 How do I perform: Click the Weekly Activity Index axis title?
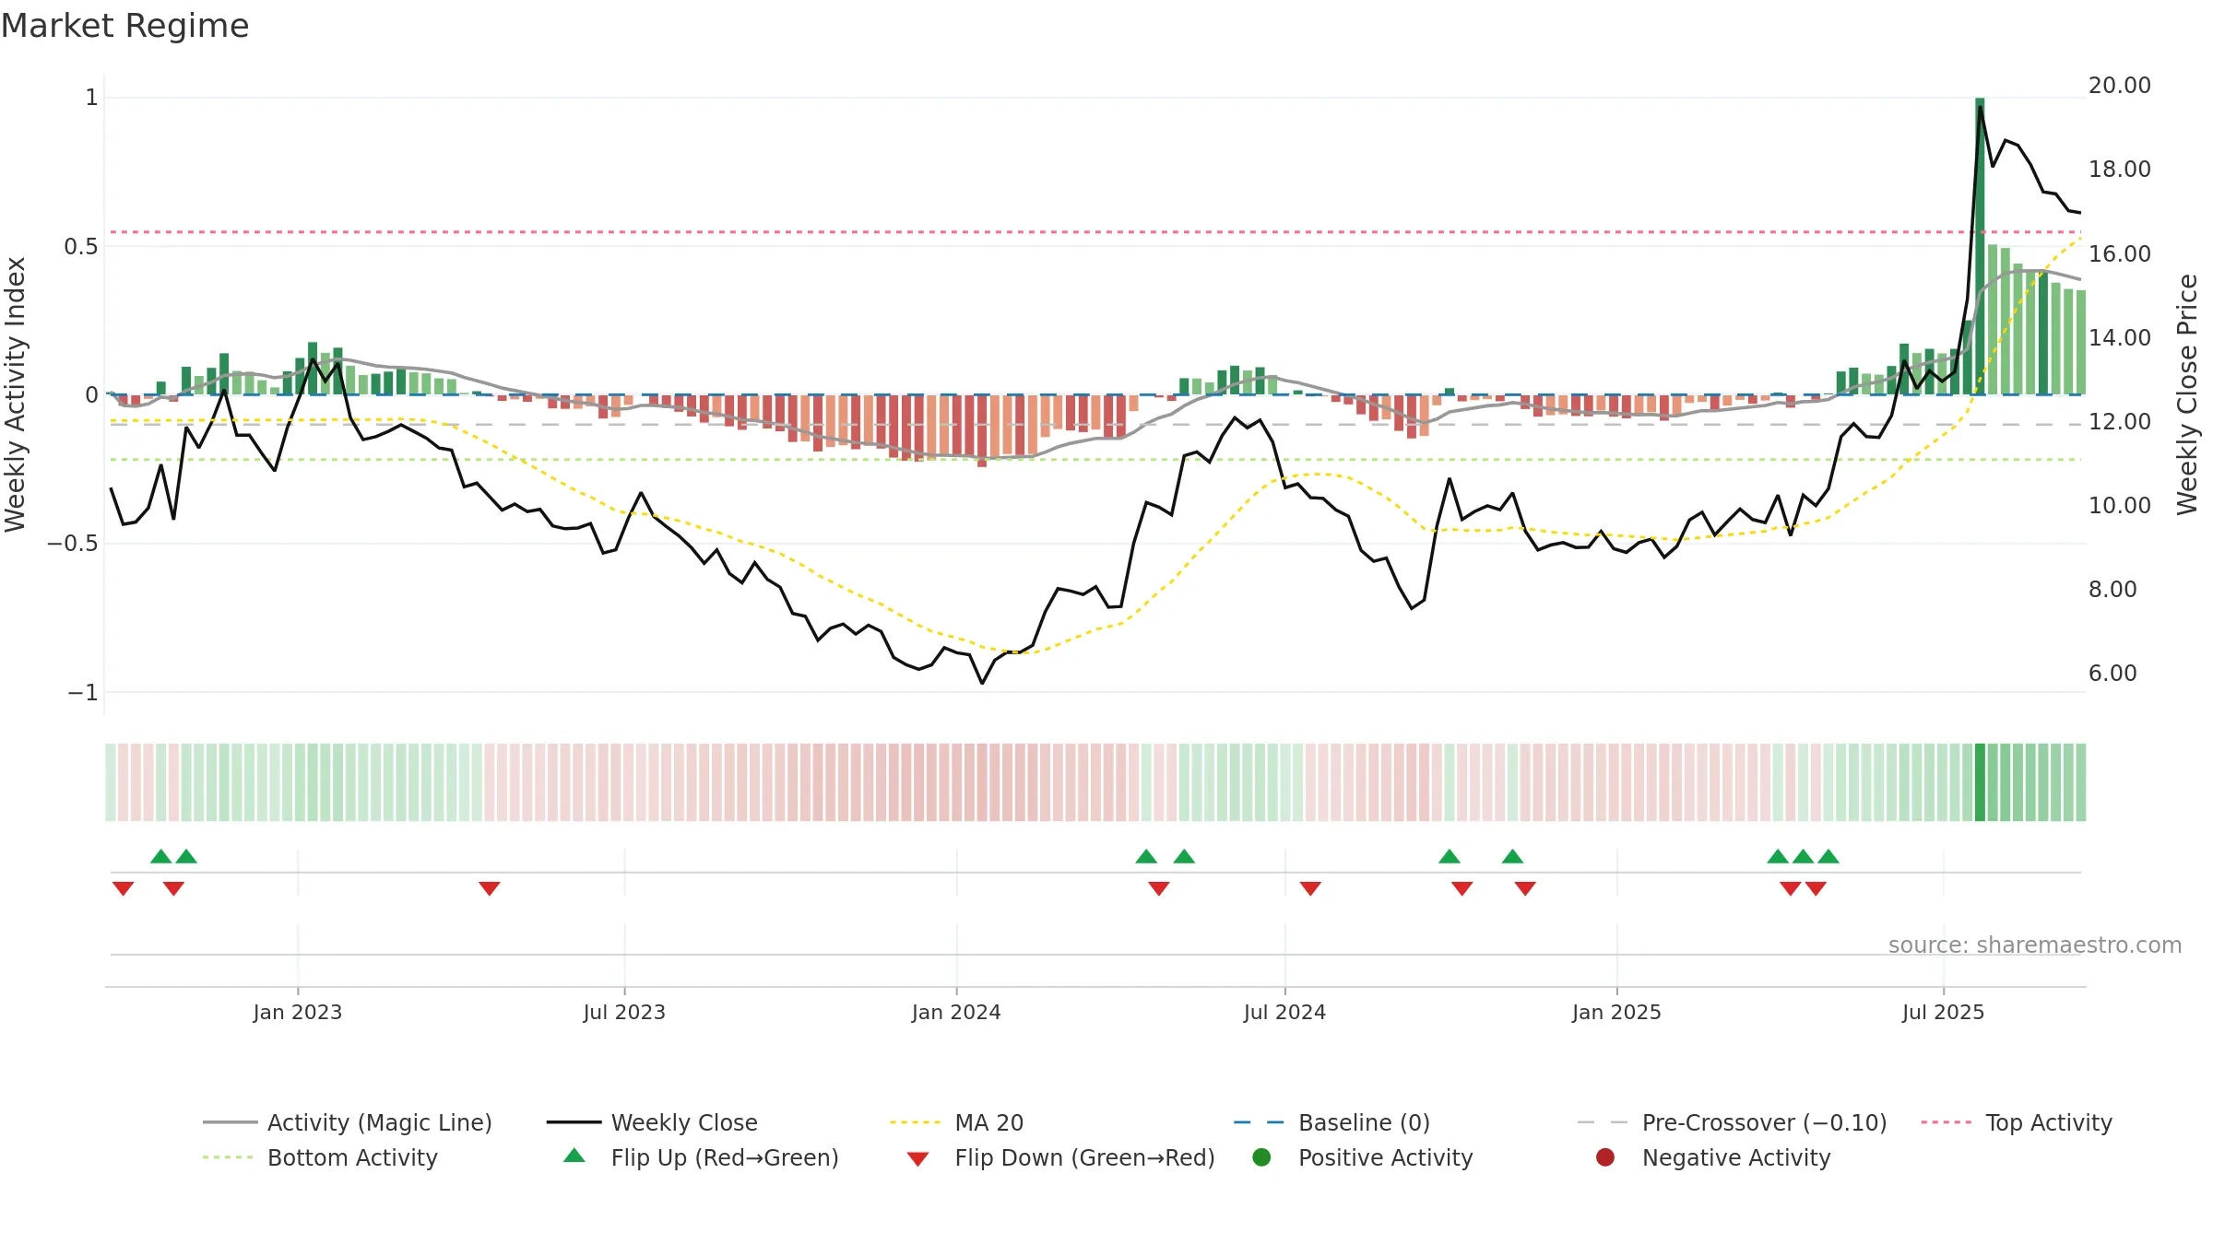click(x=16, y=394)
